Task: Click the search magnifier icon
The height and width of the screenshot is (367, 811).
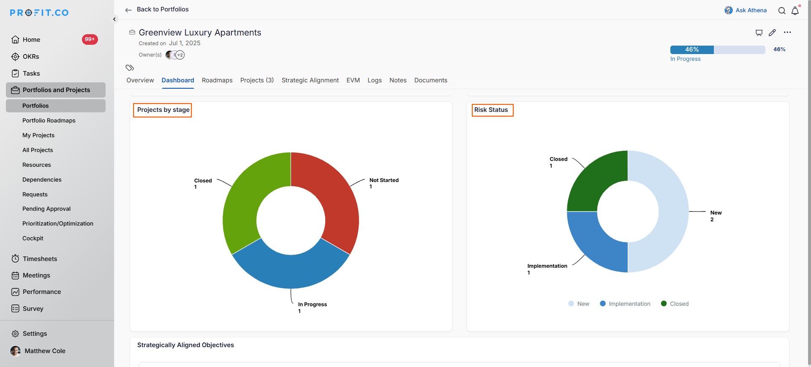Action: pos(782,11)
